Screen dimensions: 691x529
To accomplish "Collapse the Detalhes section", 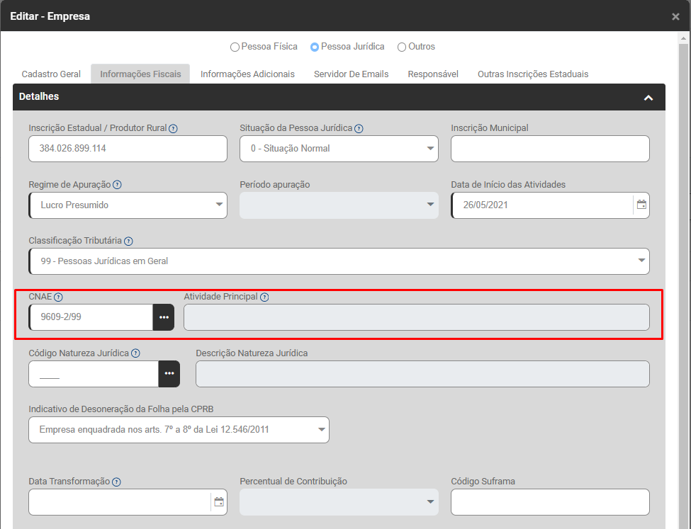I will point(648,98).
